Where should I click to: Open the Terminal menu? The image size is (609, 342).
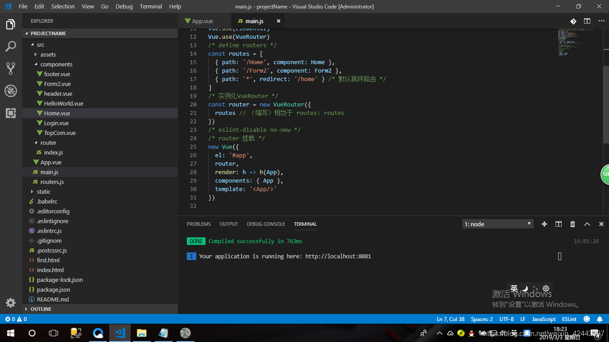point(151,6)
